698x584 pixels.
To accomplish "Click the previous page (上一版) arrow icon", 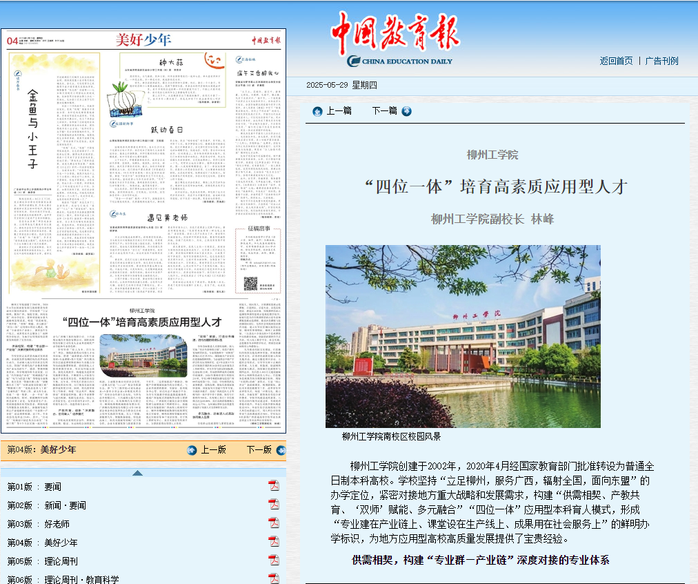I will (192, 450).
